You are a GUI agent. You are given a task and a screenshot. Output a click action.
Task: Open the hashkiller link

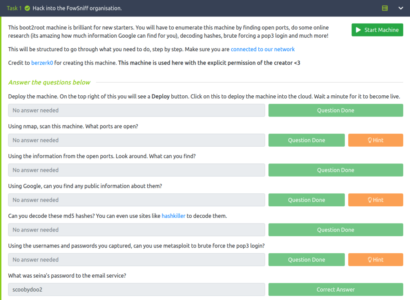[173, 216]
